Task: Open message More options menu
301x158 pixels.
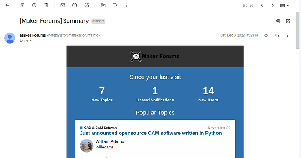Action: click(288, 35)
